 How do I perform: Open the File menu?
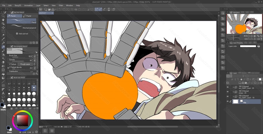pyautogui.click(x=4, y=5)
